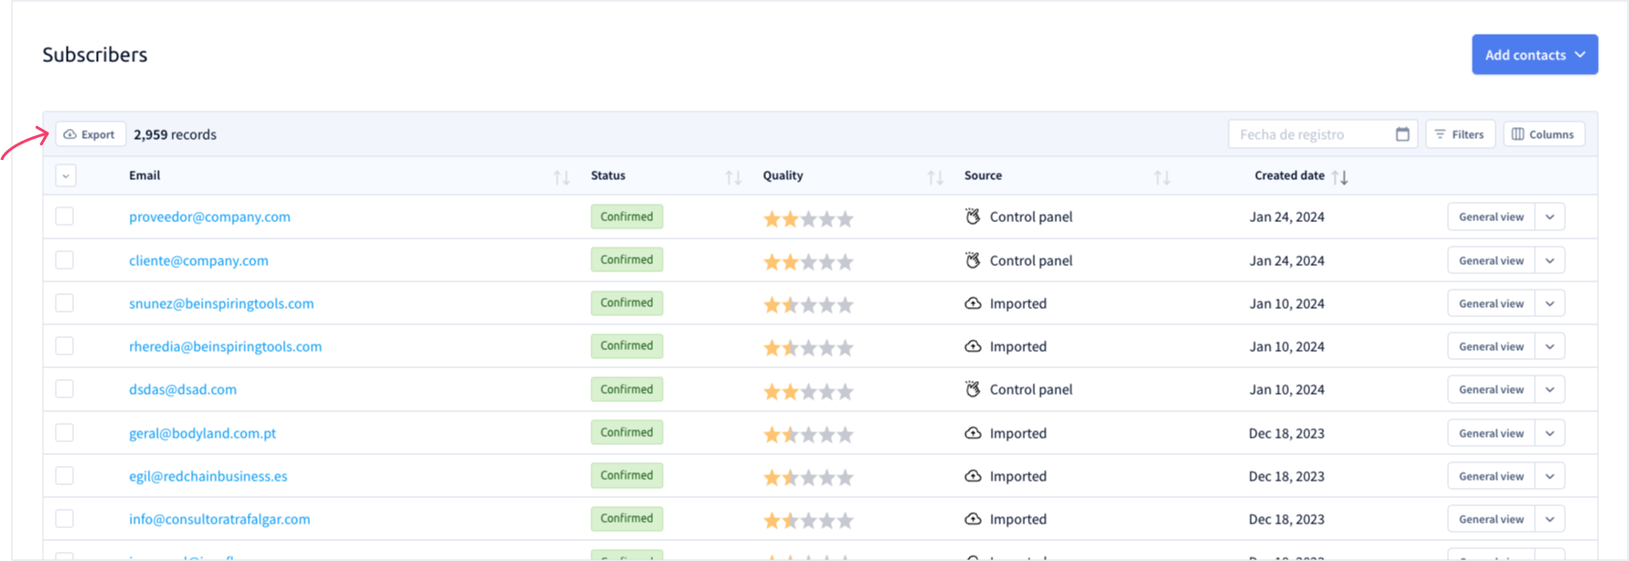Open the calendar icon in date field
Image resolution: width=1629 pixels, height=561 pixels.
[x=1402, y=134]
